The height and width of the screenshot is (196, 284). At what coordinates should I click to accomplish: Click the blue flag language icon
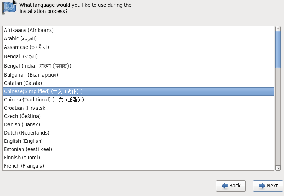(9, 8)
